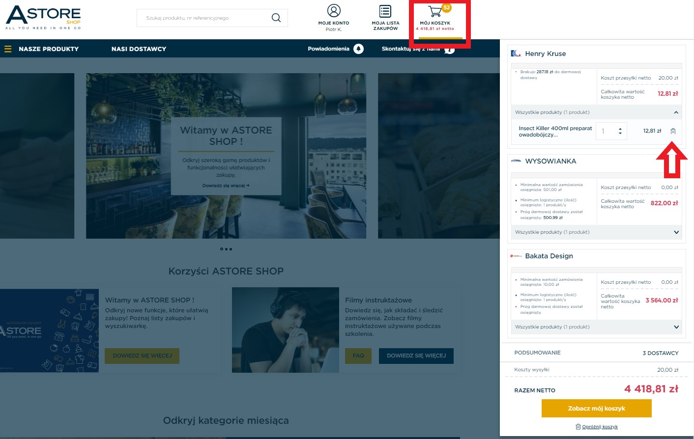Adjust Insect Killer quantity stepper arrows

(620, 131)
